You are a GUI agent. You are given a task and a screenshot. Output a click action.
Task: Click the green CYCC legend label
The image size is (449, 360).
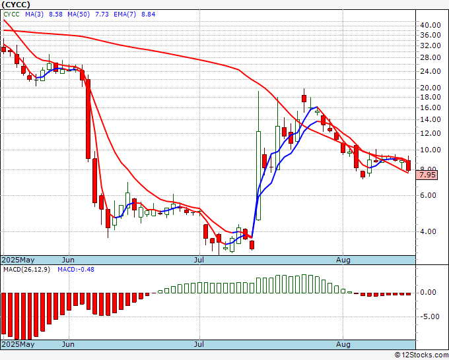click(11, 15)
